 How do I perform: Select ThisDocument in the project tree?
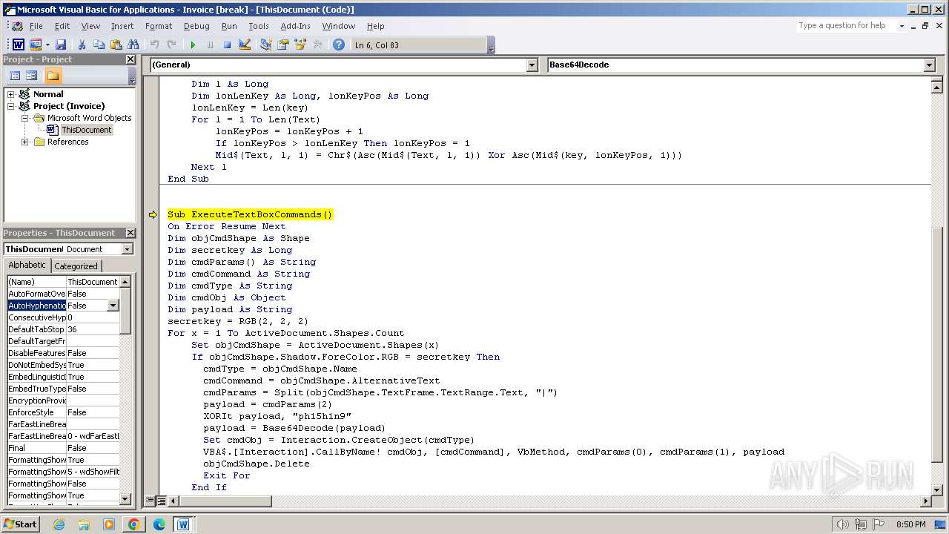tap(86, 130)
